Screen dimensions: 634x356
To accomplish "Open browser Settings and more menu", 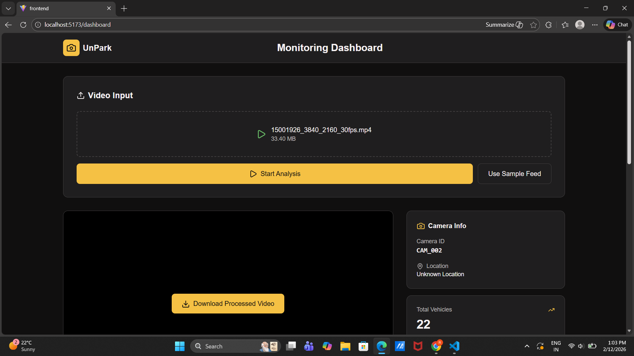I will point(595,25).
